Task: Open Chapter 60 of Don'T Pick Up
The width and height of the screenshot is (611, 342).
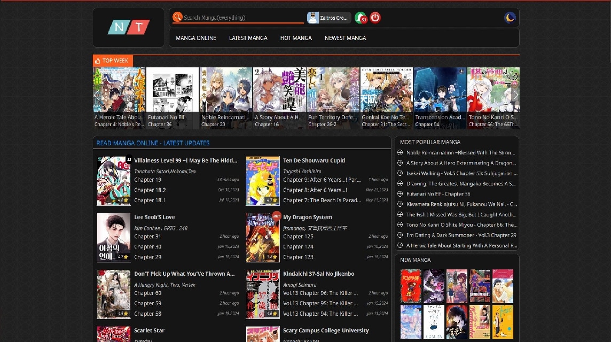Action: 148,293
